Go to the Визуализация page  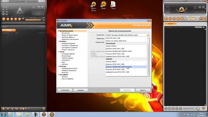coord(66,56)
